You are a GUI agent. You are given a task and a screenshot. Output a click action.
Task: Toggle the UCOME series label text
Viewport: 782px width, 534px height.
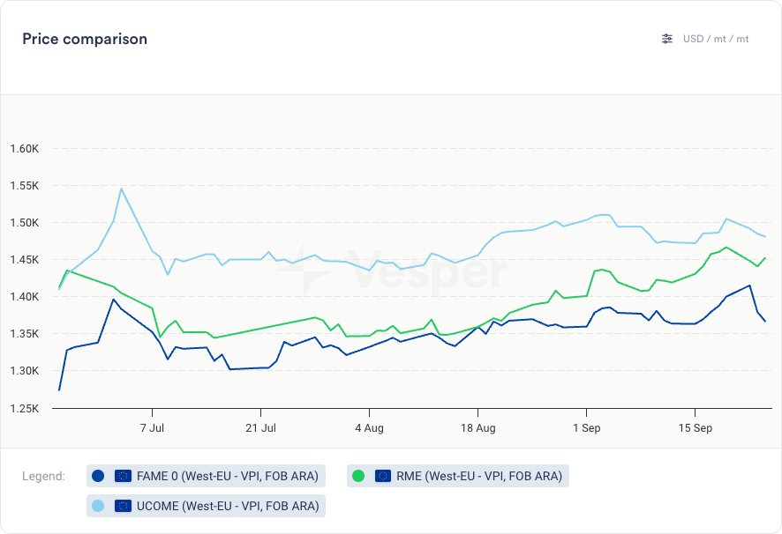(228, 506)
